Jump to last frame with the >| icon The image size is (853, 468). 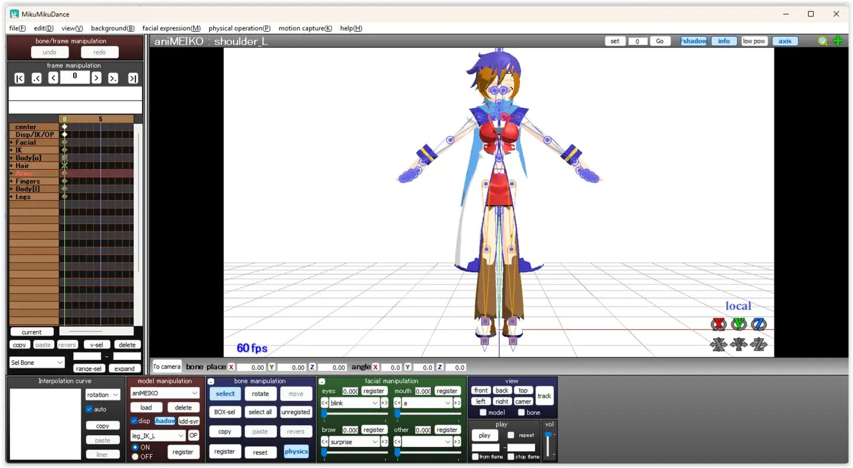[x=133, y=77]
